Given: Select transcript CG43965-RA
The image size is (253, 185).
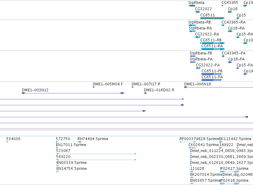Looking at the screenshot, I should coord(233,22).
